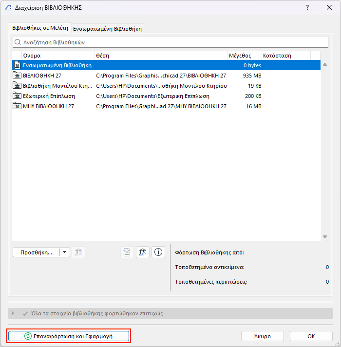
Task: Click the refresh library icon button
Action: click(143, 252)
